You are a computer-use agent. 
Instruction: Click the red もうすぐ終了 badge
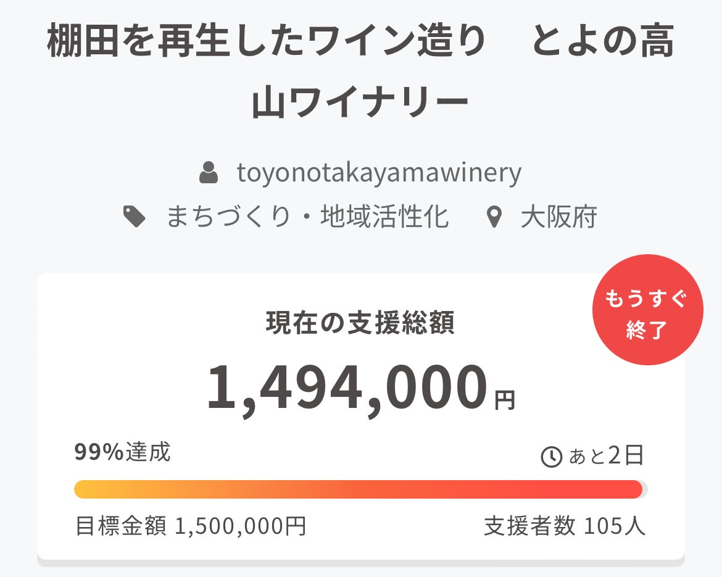647,310
